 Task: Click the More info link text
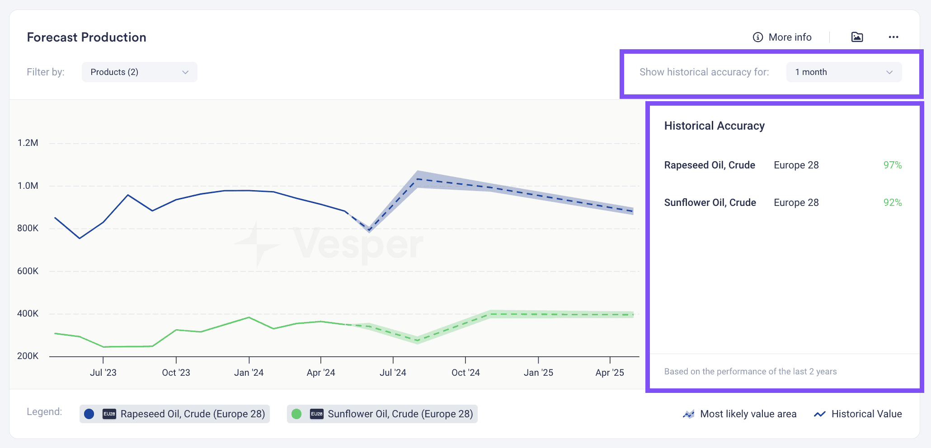coord(790,37)
